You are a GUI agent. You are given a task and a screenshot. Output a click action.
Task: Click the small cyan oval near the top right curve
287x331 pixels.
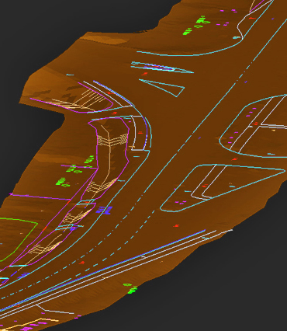point(237,37)
